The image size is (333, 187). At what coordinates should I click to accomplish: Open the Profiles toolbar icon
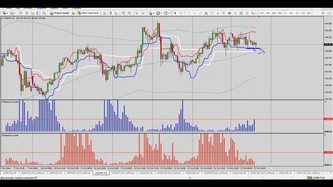click(x=11, y=13)
